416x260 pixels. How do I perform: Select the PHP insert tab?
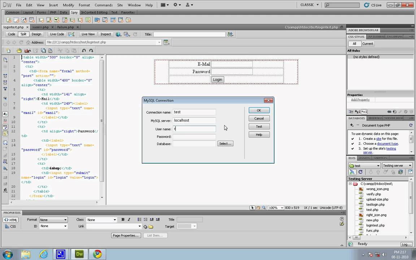(53, 13)
